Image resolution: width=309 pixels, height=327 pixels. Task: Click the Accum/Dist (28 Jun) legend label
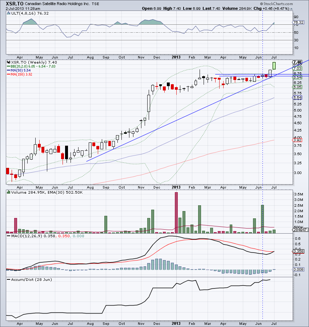pyautogui.click(x=32, y=279)
